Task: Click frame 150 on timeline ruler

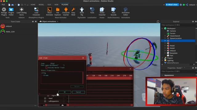Action: point(99,75)
